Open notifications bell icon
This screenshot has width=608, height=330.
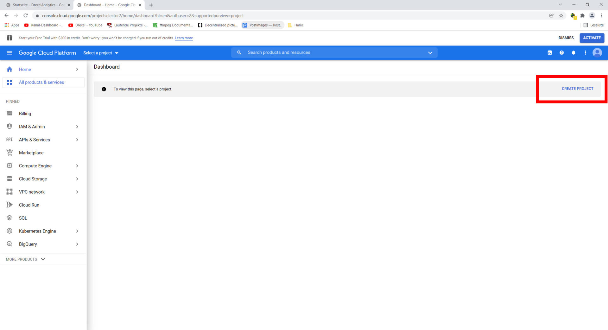click(x=573, y=53)
